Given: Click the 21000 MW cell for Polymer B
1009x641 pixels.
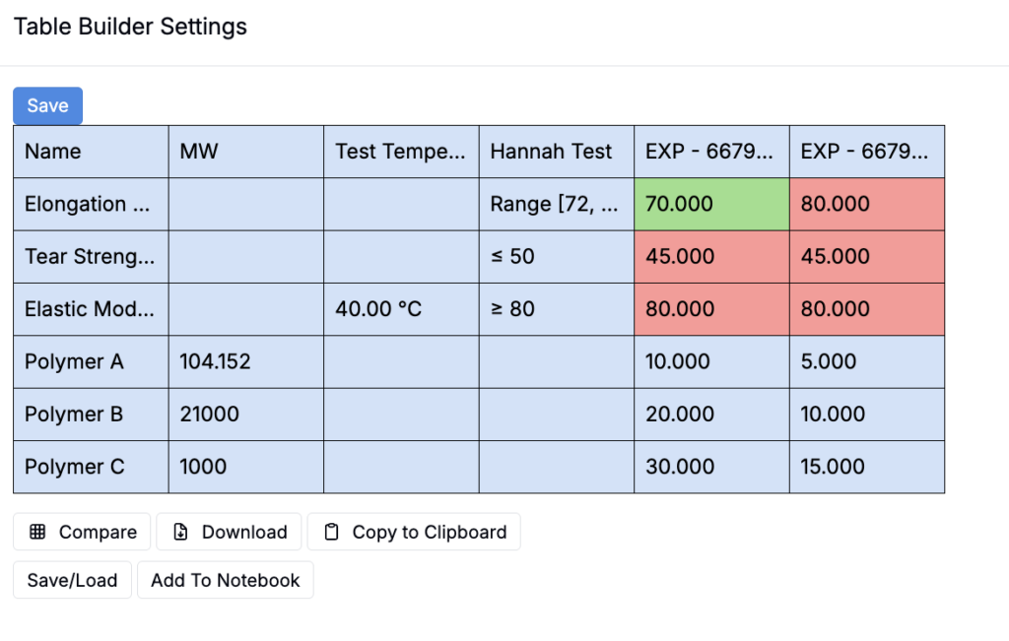Looking at the screenshot, I should tap(245, 415).
